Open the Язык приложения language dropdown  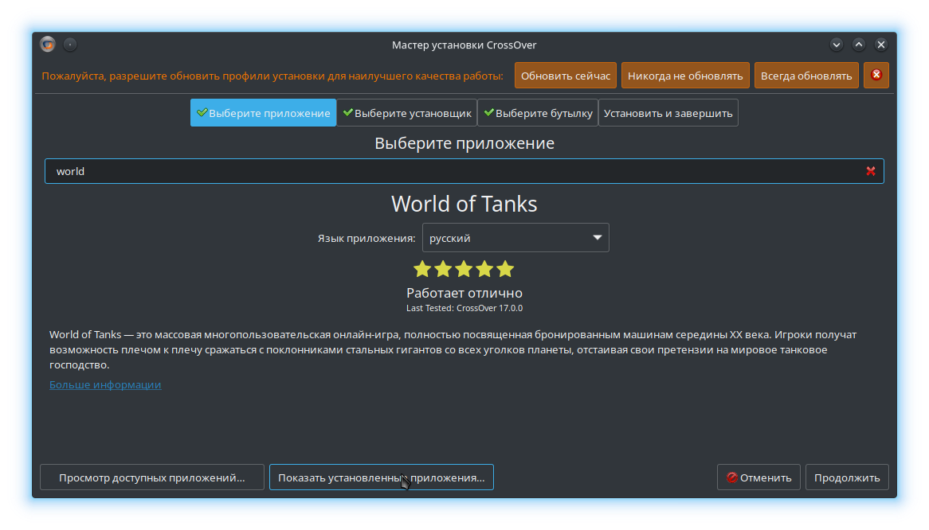(x=515, y=238)
